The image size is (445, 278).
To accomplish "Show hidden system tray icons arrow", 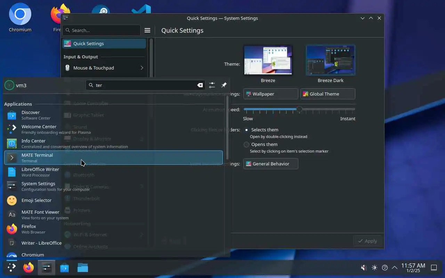I will tap(395, 268).
